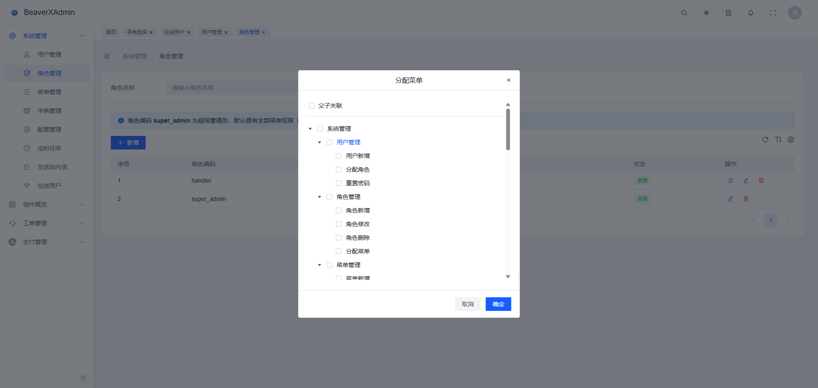Image resolution: width=818 pixels, height=388 pixels.
Task: Open 发送站内信 in the sidebar
Action: pyautogui.click(x=47, y=167)
